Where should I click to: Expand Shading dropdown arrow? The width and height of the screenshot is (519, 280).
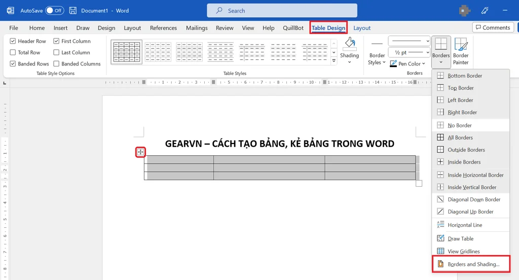350,62
